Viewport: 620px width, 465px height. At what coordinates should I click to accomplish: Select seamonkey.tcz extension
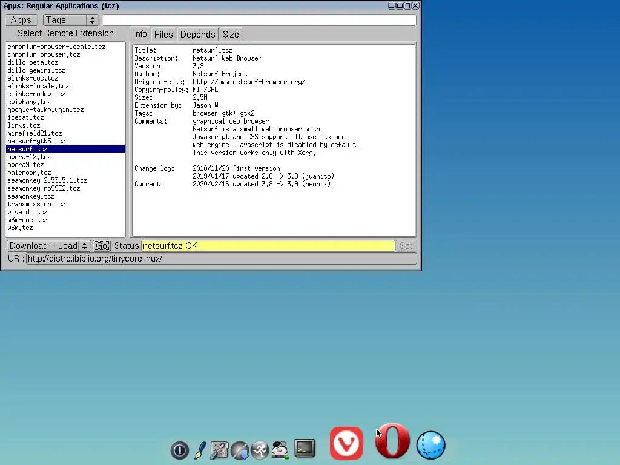tap(65, 197)
